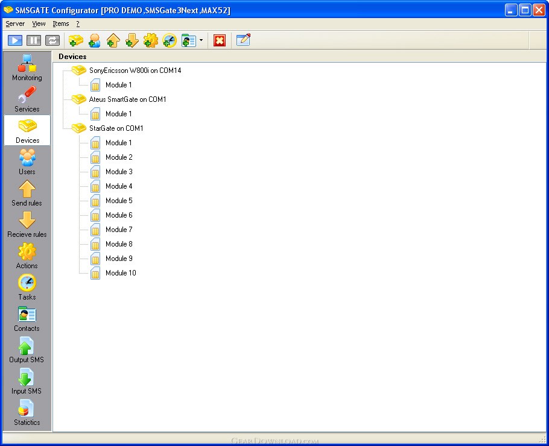The height and width of the screenshot is (446, 549).
Task: Open the ? help menu
Action: tap(78, 24)
